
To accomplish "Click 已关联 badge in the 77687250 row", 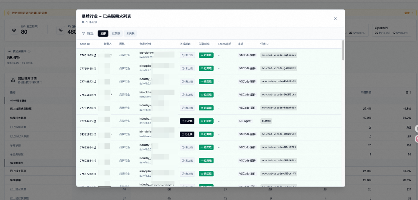I will point(206,174).
